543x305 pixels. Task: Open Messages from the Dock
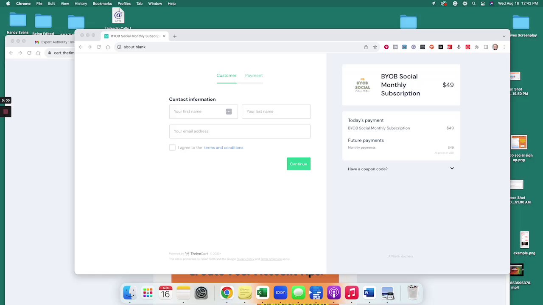point(298,293)
